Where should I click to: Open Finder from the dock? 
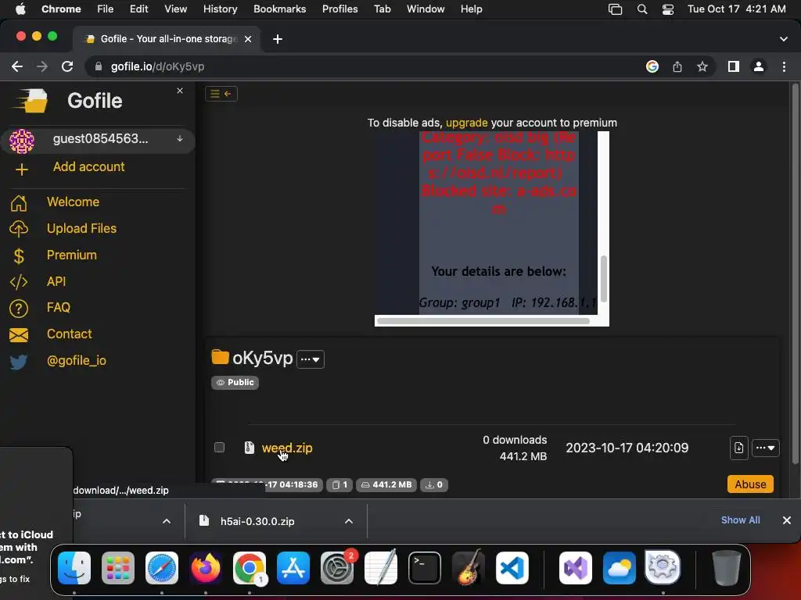[74, 568]
